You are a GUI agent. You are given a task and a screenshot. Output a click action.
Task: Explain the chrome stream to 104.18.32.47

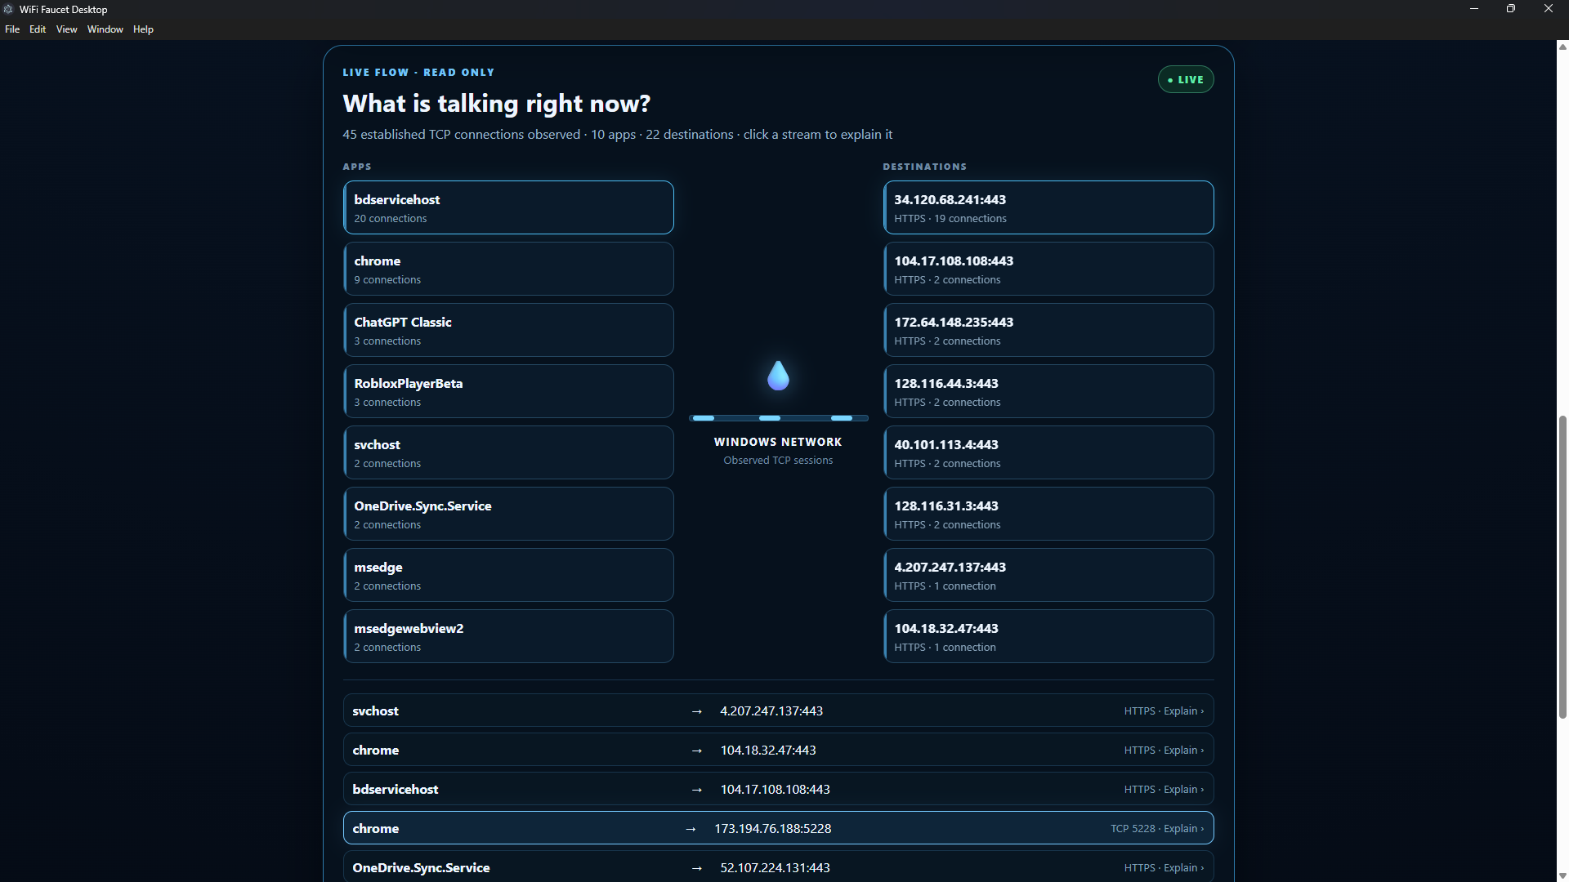778,750
